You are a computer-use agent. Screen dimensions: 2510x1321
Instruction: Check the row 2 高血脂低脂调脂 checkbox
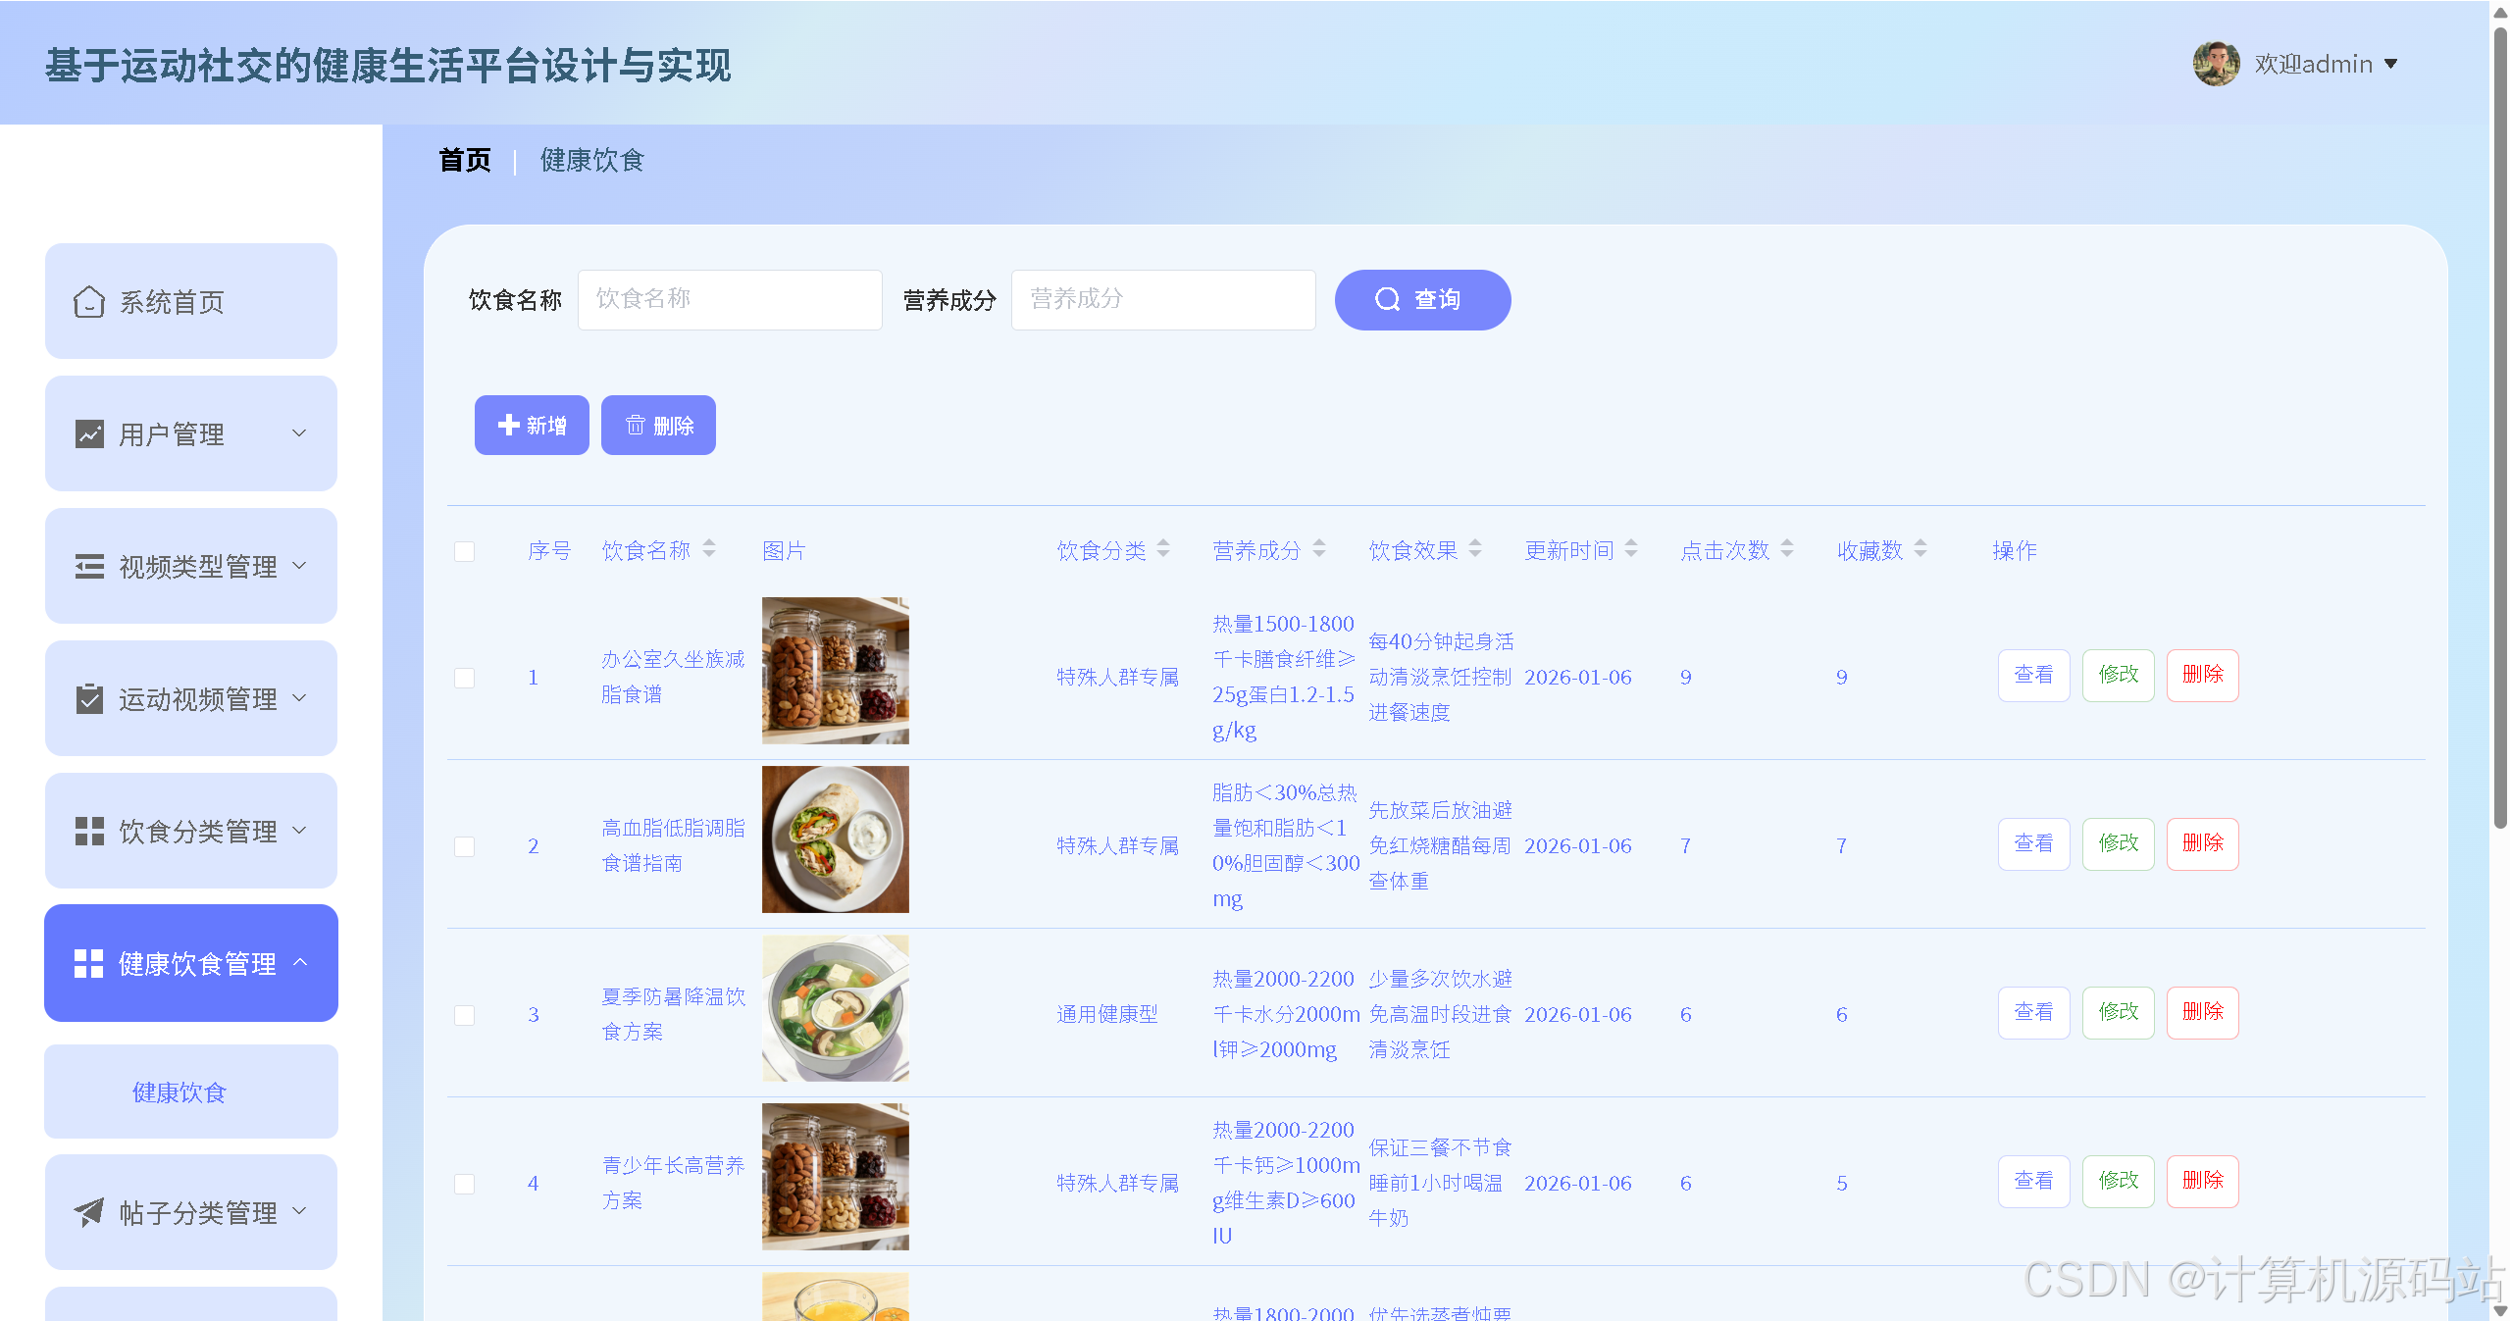[x=465, y=846]
